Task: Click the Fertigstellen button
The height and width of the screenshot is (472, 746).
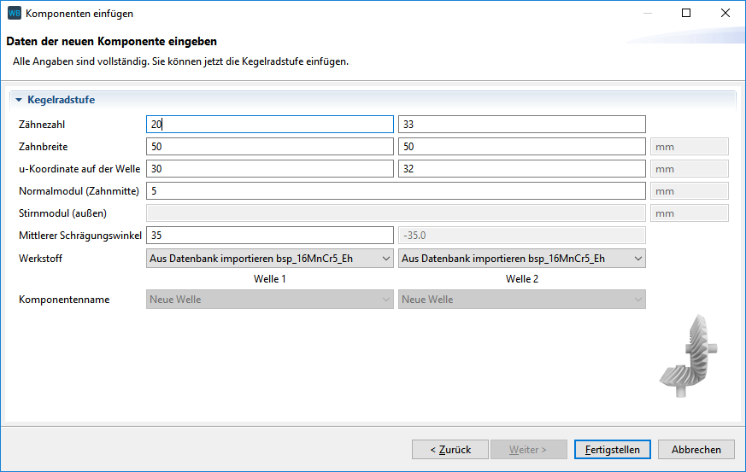Action: [x=613, y=449]
